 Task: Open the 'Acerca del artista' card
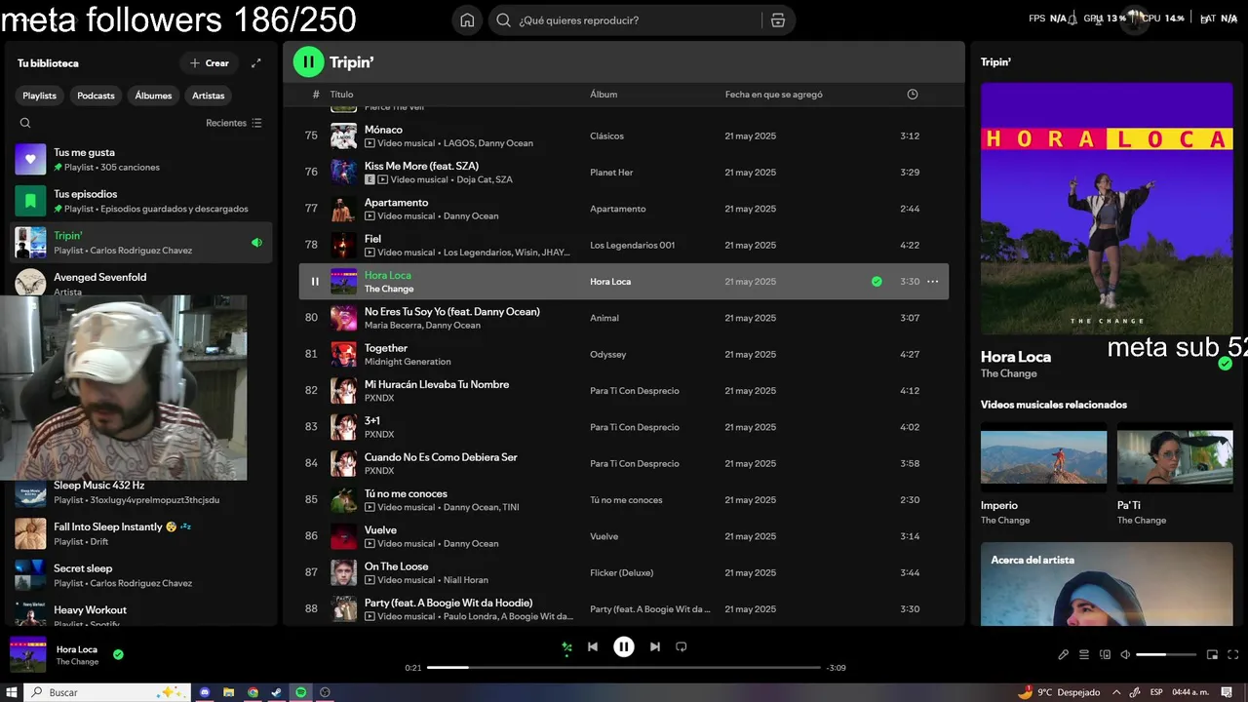(x=1107, y=585)
